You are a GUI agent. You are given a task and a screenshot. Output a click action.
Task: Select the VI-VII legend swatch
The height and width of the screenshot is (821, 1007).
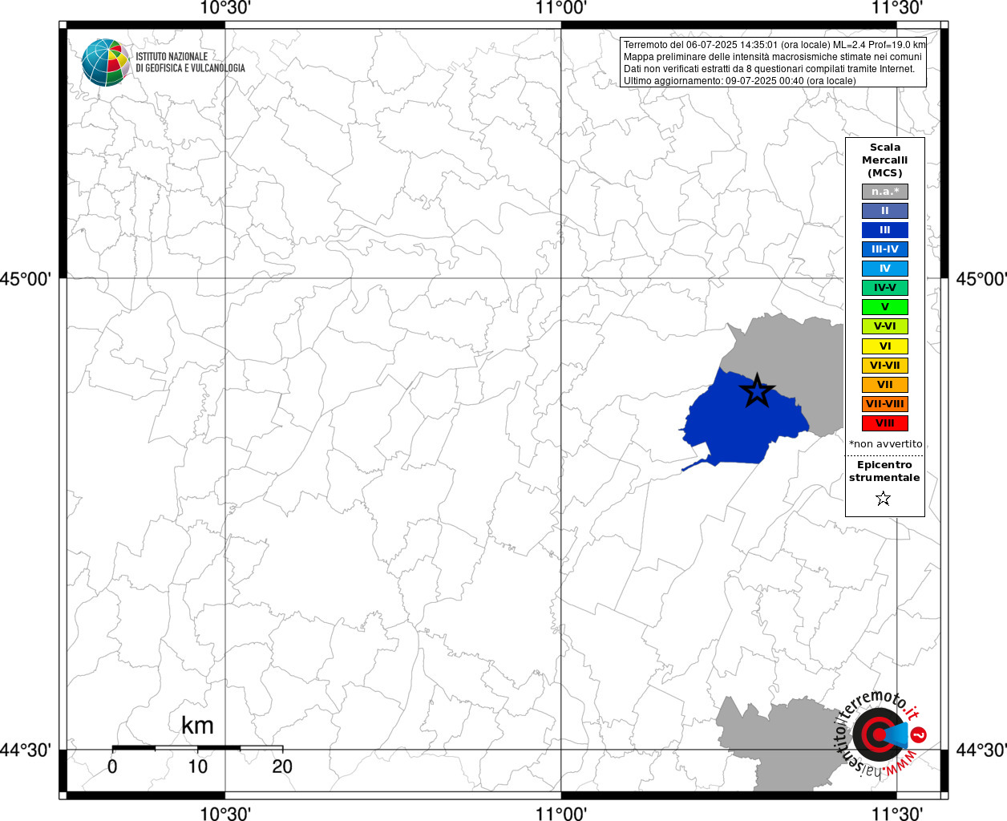pyautogui.click(x=885, y=366)
